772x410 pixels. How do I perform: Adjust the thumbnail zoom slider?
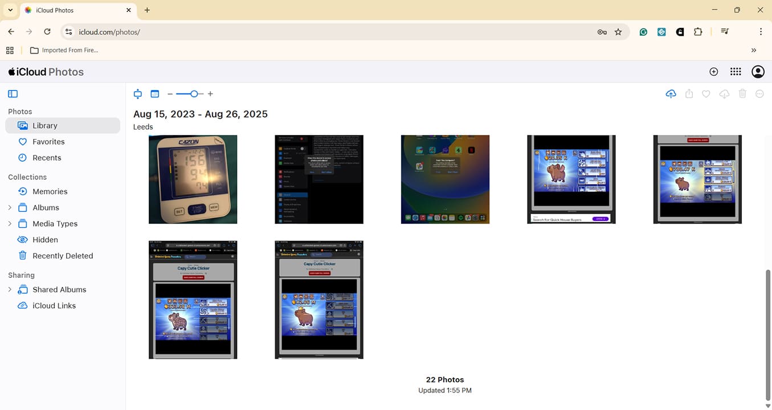(x=190, y=94)
